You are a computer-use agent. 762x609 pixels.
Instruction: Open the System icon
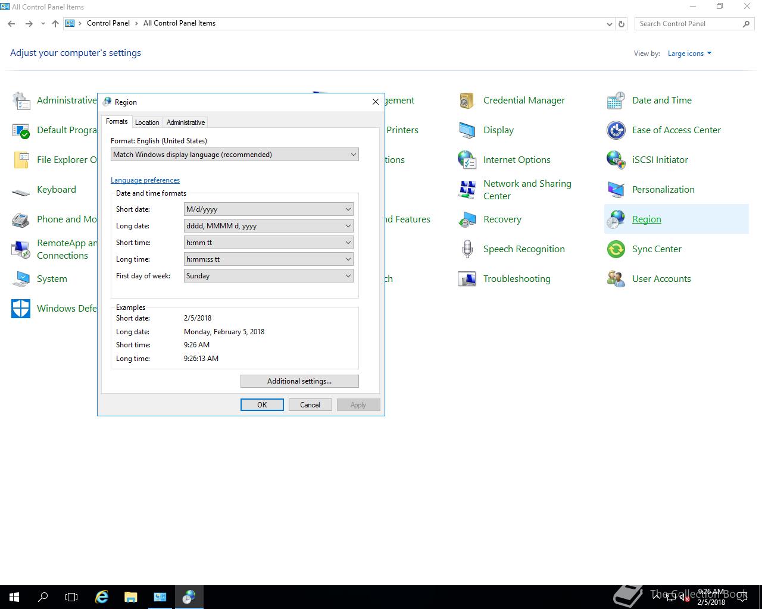[x=21, y=279]
